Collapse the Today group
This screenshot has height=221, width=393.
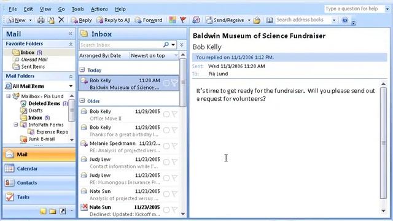pos(82,70)
